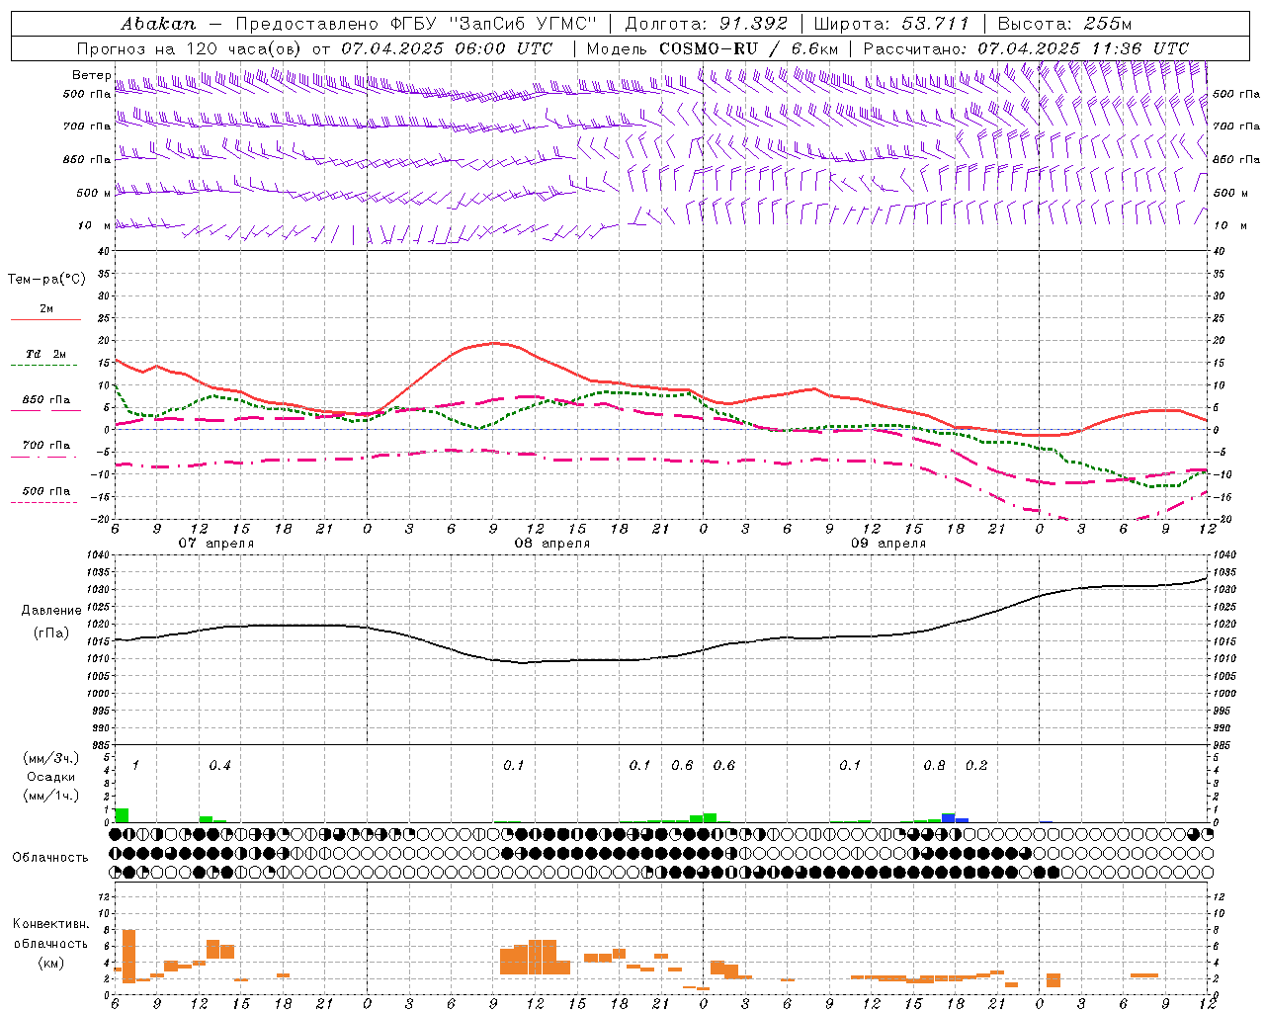
Task: Click the blue precipitation bar below 0.8
Action: (x=949, y=818)
